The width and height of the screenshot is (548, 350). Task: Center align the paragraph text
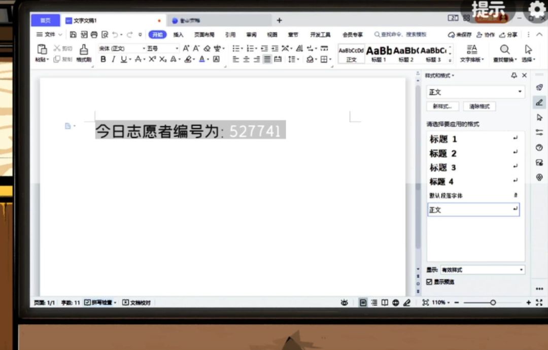[246, 59]
